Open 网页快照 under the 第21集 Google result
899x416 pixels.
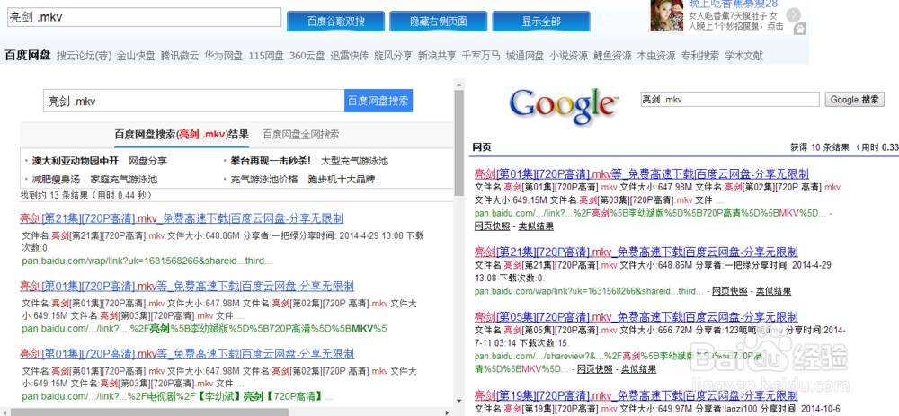pos(729,291)
